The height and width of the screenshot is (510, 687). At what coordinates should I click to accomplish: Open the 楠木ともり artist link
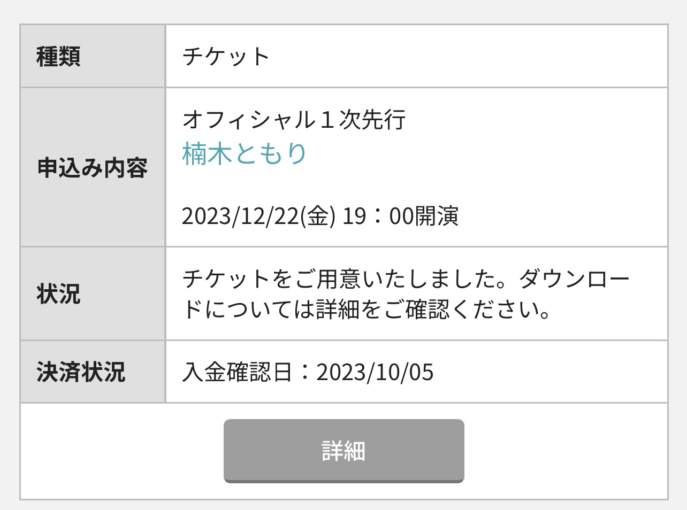[245, 153]
